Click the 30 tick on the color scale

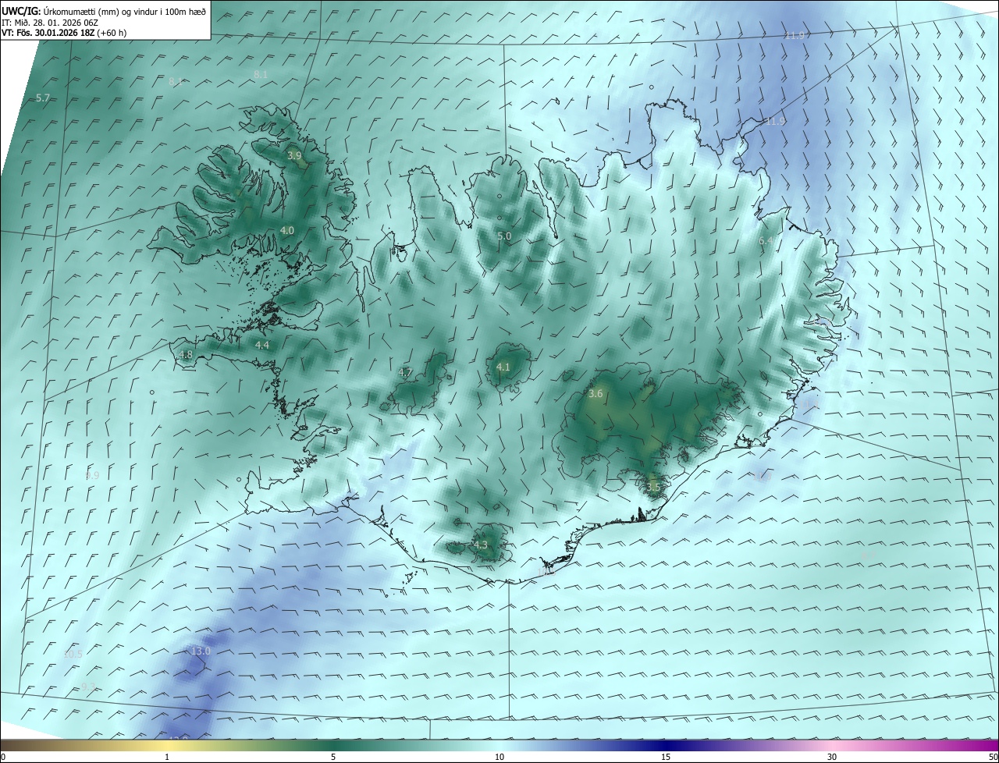832,757
